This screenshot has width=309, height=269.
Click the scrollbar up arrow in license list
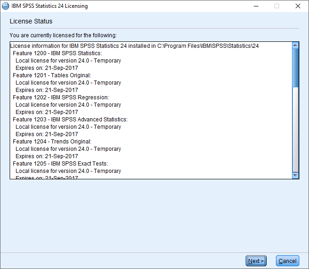(295, 45)
